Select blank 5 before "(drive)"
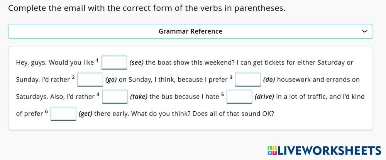Viewport: 386px width, 160px height. tap(239, 96)
